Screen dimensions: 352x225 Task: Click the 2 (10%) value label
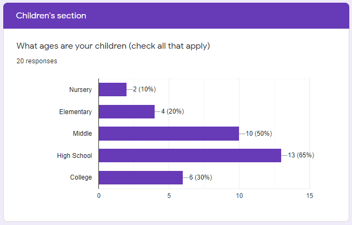click(144, 90)
